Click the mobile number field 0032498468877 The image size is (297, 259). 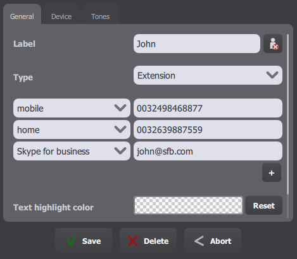click(208, 108)
